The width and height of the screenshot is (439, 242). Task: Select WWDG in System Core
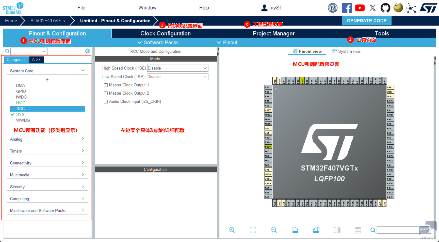(23, 120)
